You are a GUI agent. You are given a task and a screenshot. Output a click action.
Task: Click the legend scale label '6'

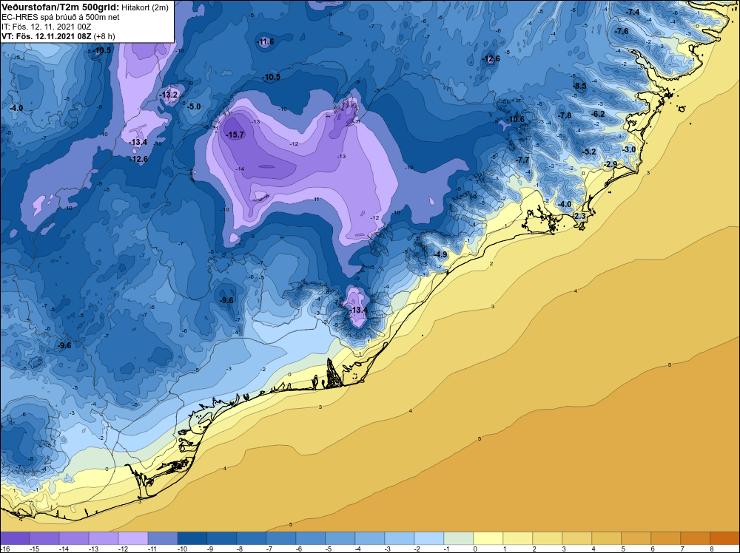coord(653,549)
